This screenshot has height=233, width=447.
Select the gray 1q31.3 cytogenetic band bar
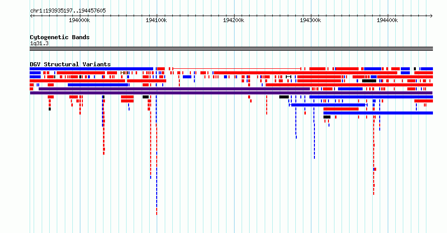coord(231,49)
